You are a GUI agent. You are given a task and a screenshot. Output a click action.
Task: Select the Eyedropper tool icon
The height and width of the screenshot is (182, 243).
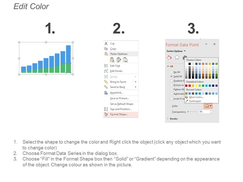[187, 101]
